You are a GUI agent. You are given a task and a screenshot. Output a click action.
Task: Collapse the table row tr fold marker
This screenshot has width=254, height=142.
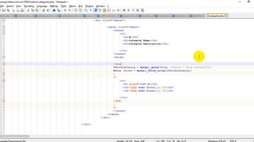[4, 80]
